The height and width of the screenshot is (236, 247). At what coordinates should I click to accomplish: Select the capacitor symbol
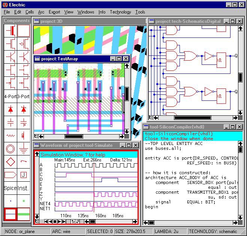pyautogui.click(x=10, y=122)
